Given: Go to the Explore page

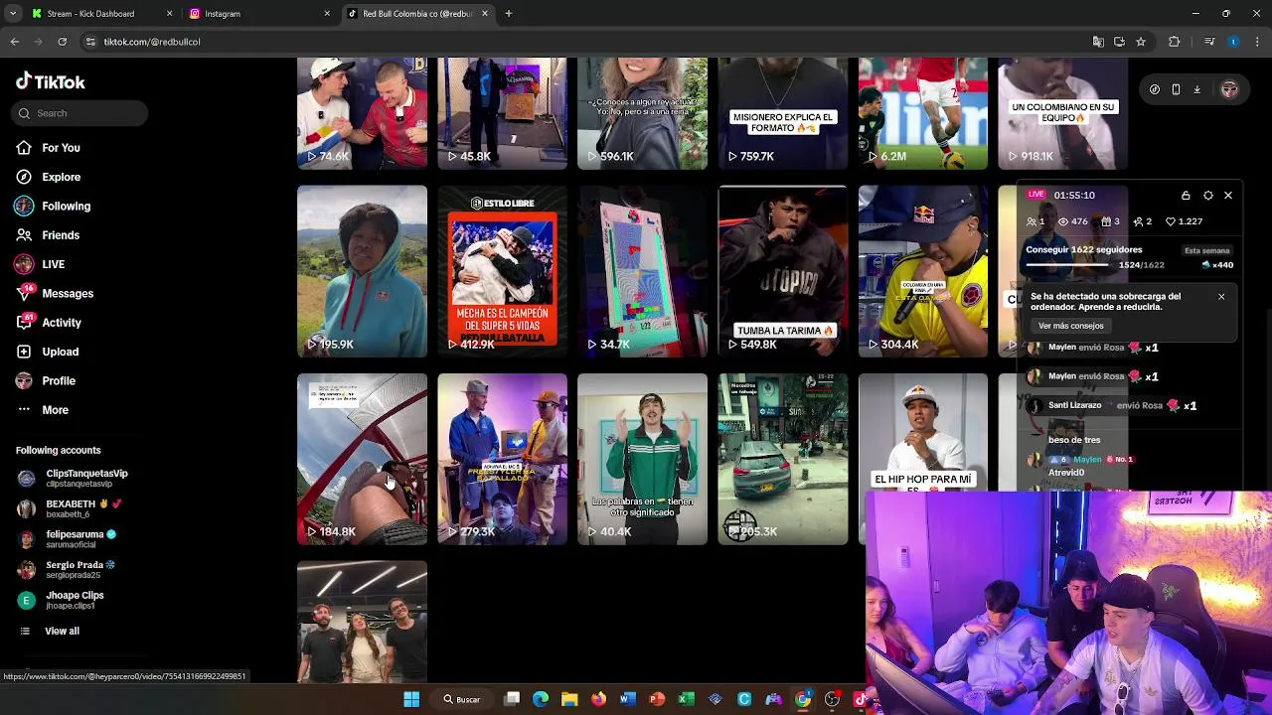Looking at the screenshot, I should [x=48, y=177].
